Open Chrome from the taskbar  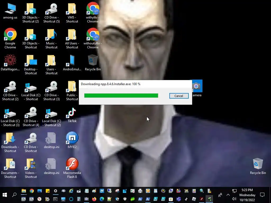tap(32, 191)
